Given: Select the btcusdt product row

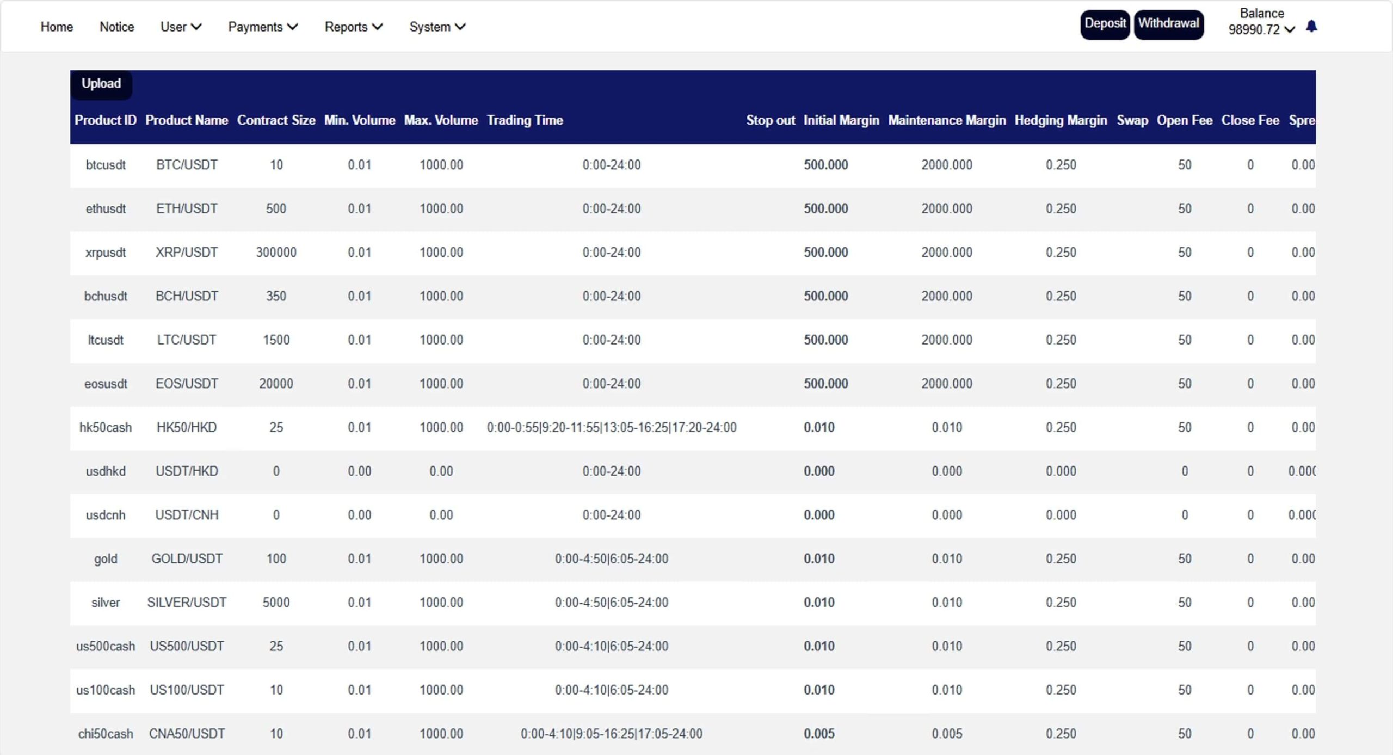Looking at the screenshot, I should click(x=106, y=165).
